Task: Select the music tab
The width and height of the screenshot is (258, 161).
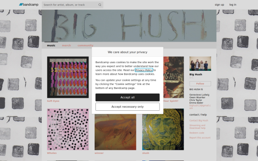Action: [x=51, y=46]
